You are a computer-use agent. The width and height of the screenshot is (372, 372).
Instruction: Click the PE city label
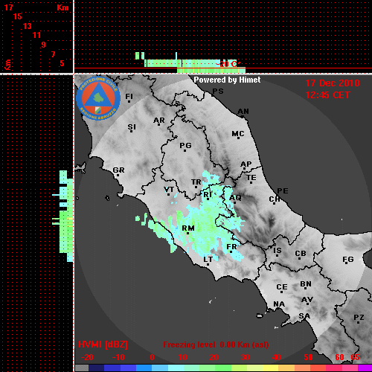283,190
